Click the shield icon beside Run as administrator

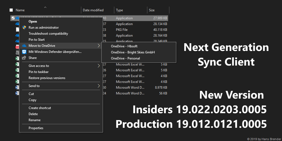[24, 28]
